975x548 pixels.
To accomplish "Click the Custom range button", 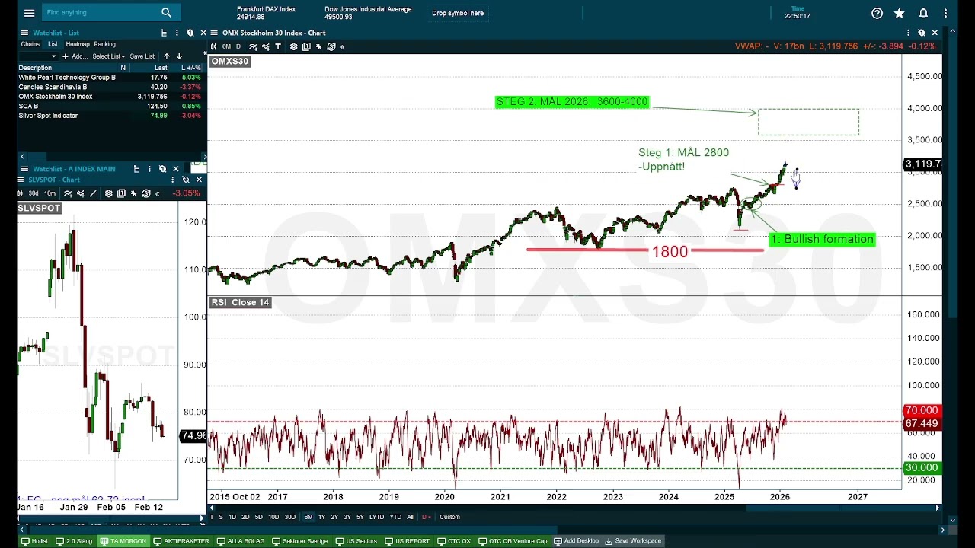I will click(x=449, y=517).
